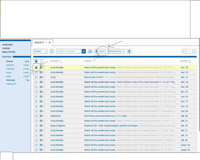Close the ÉRKEZETT tab with the X
200x160 pixels.
[x=50, y=42]
